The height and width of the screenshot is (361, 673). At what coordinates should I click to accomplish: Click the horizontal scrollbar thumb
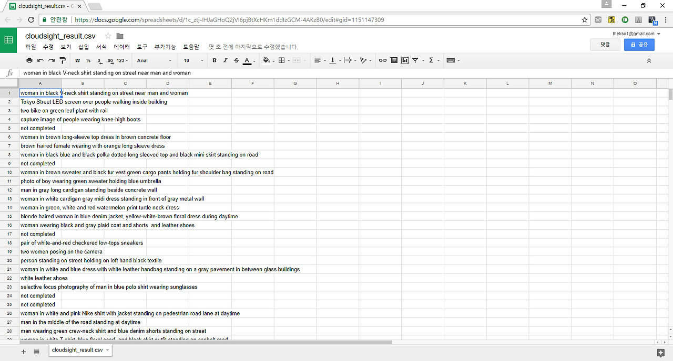pos(206,342)
